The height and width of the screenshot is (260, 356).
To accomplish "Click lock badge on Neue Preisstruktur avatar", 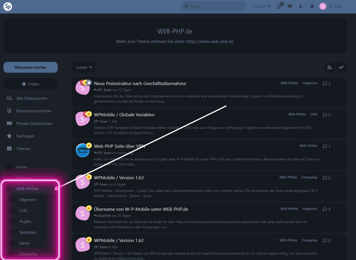I will [89, 82].
